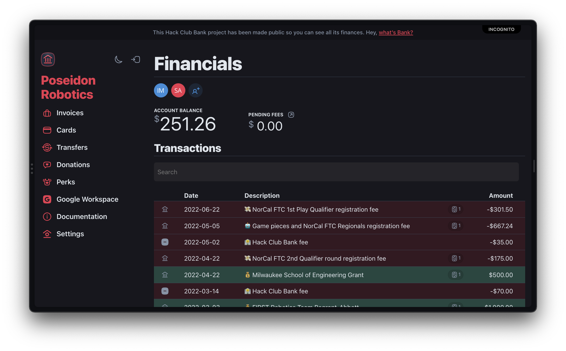Click bank icon on 2022-05-05 row
The height and width of the screenshot is (351, 566).
(165, 226)
